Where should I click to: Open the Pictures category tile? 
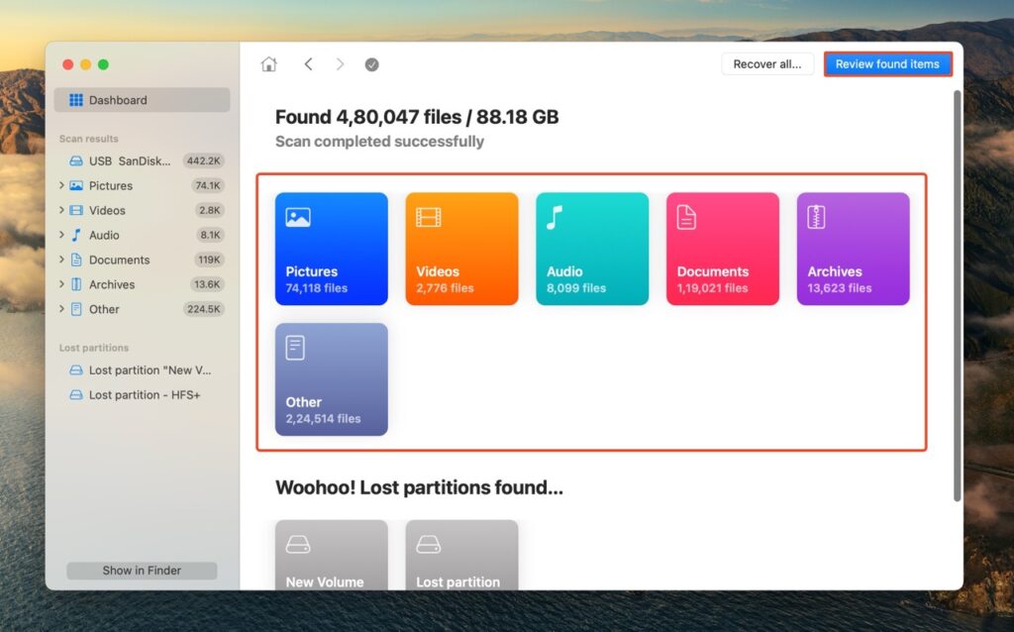point(331,248)
